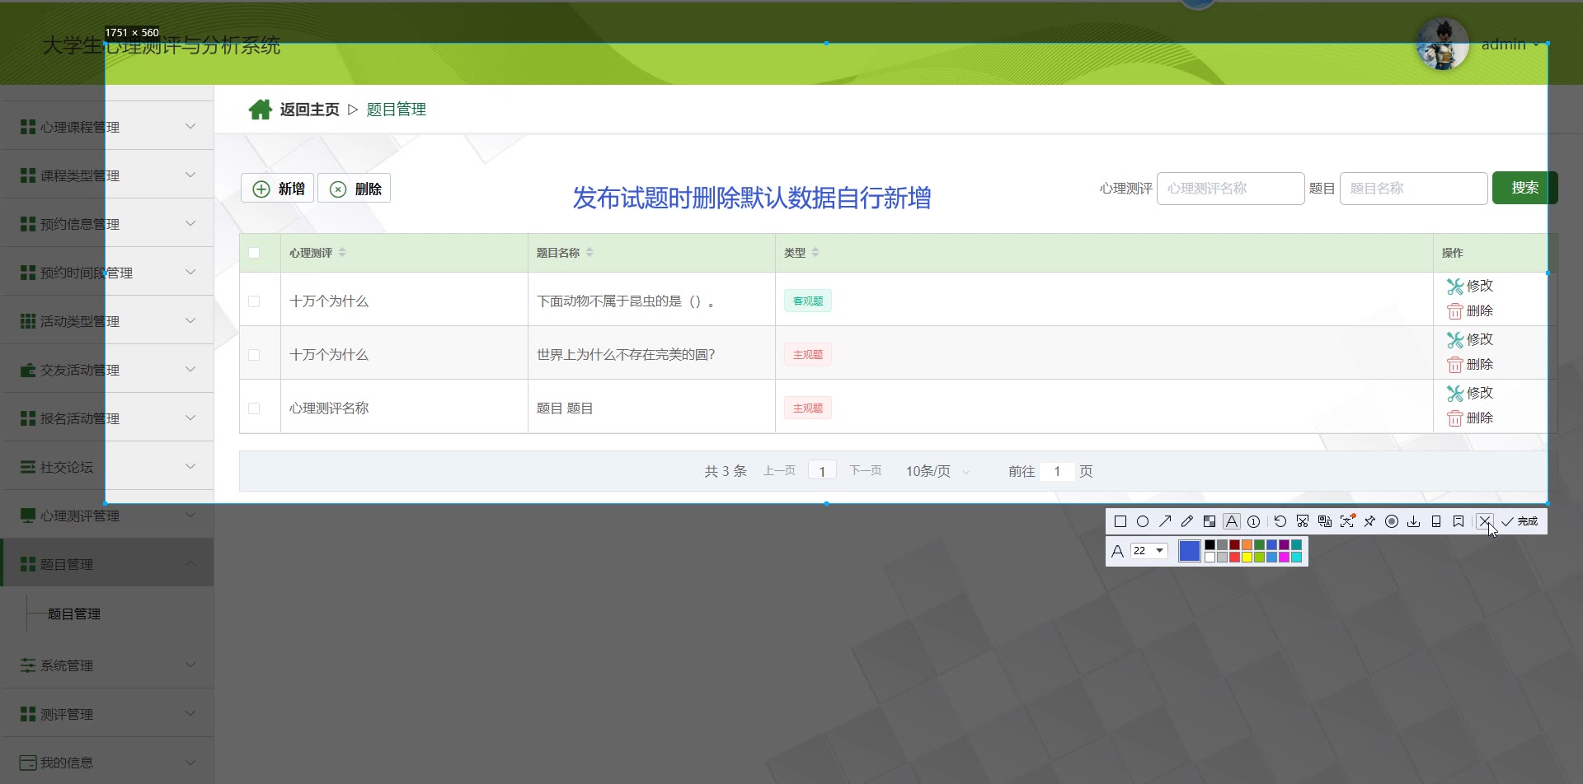Click the scissors icon in the capture toolbar
This screenshot has height=784, width=1583.
[1302, 521]
